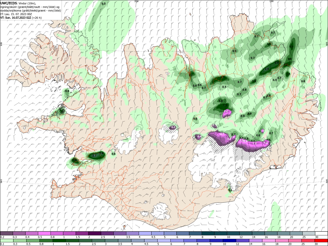The width and height of the screenshot is (328, 246).
Task: Select the rain legend swatch starting at 0.5
Action: click(x=33, y=241)
